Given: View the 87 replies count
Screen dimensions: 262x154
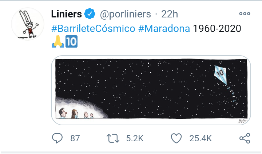Looking at the screenshot, I should point(75,138).
